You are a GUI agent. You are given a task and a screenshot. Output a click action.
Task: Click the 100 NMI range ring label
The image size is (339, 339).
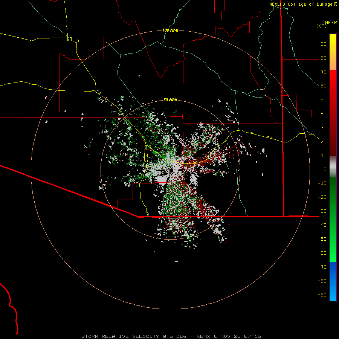pos(170,30)
